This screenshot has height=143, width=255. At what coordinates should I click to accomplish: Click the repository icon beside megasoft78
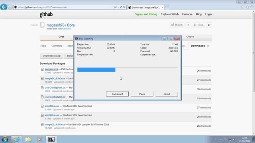pos(42,25)
